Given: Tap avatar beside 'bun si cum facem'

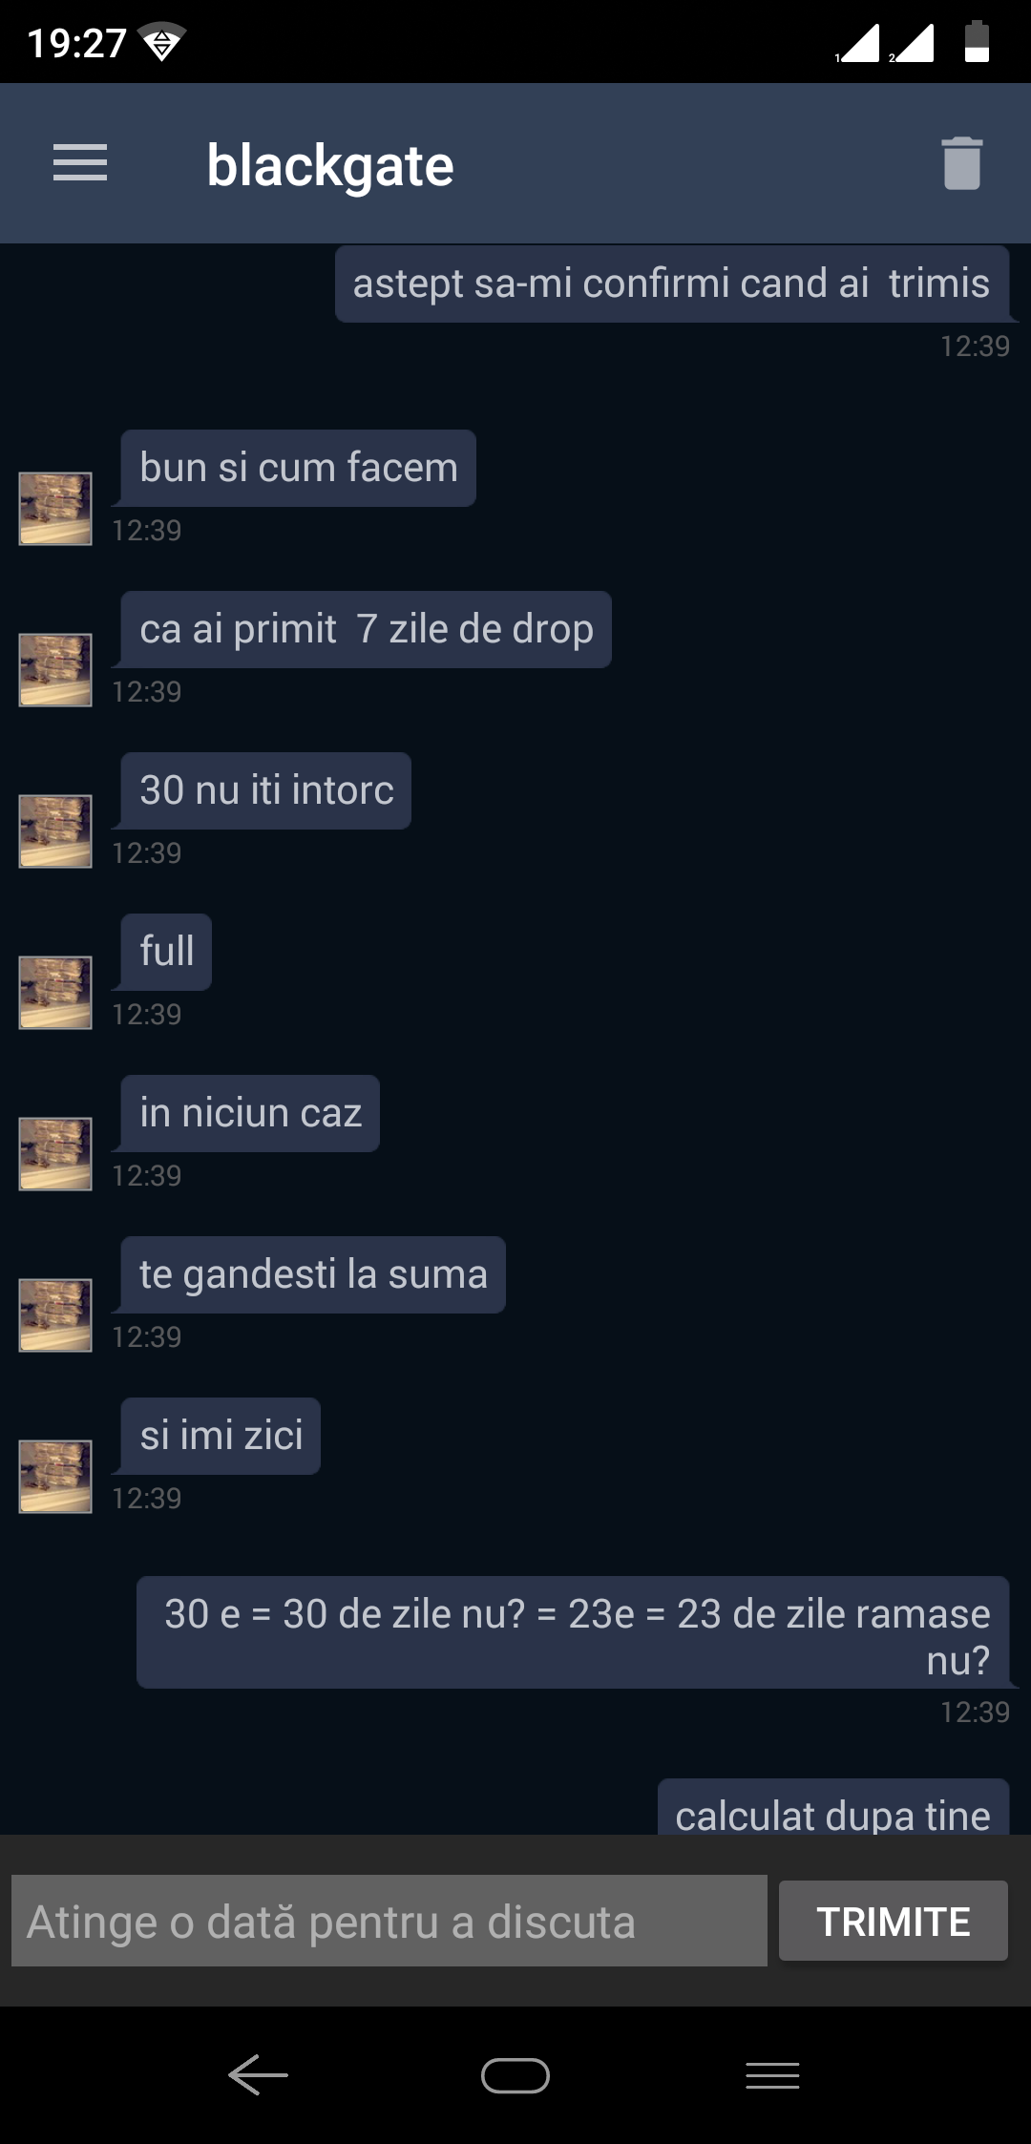Looking at the screenshot, I should [56, 509].
